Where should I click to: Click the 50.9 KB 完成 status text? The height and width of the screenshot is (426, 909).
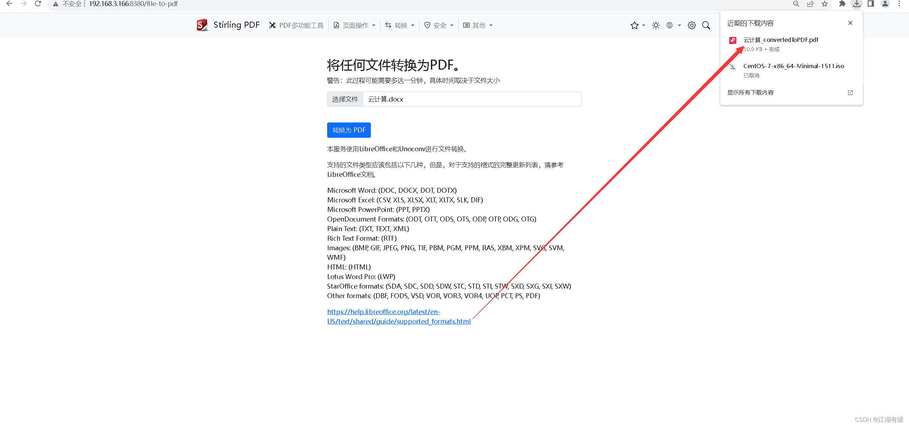(x=761, y=49)
